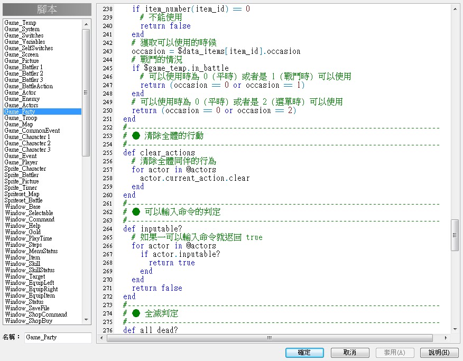Click the horizontal scrollbar right arrow
This screenshot has width=463, height=361.
(x=446, y=338)
